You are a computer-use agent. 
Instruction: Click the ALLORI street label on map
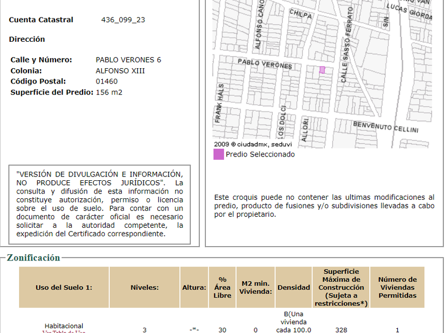tap(305, 130)
